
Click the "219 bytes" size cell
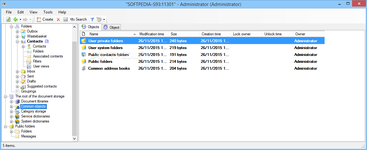(x=178, y=48)
